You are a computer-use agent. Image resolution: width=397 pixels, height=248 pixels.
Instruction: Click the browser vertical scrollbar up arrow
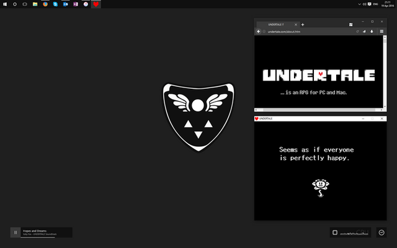pyautogui.click(x=385, y=37)
